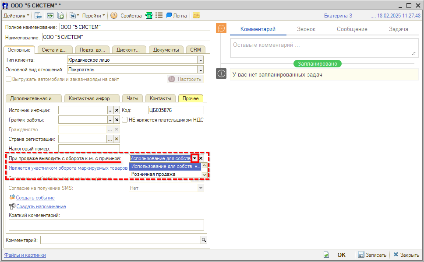
Task: Select 'Розничная продажа' from dropdown list
Action: [x=153, y=174]
